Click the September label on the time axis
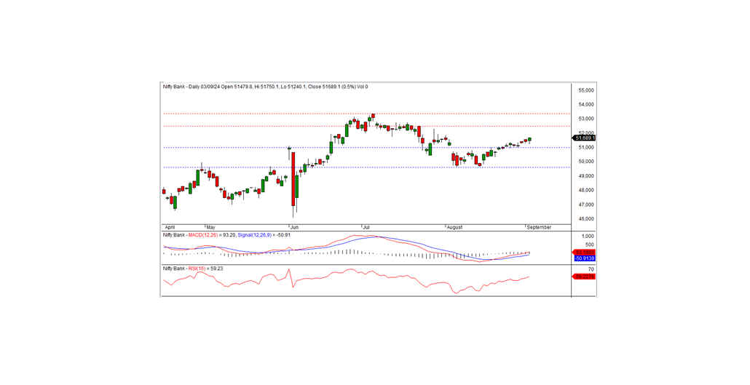 (x=539, y=228)
